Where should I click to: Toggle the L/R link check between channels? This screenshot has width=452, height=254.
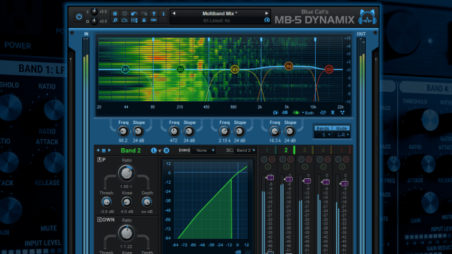tap(160, 151)
